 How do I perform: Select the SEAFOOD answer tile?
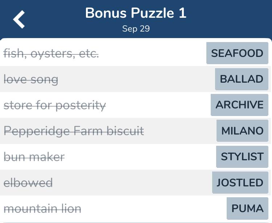237,53
